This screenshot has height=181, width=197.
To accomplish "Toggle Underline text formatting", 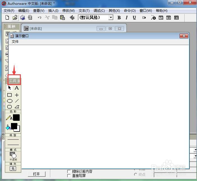I will (134, 18).
